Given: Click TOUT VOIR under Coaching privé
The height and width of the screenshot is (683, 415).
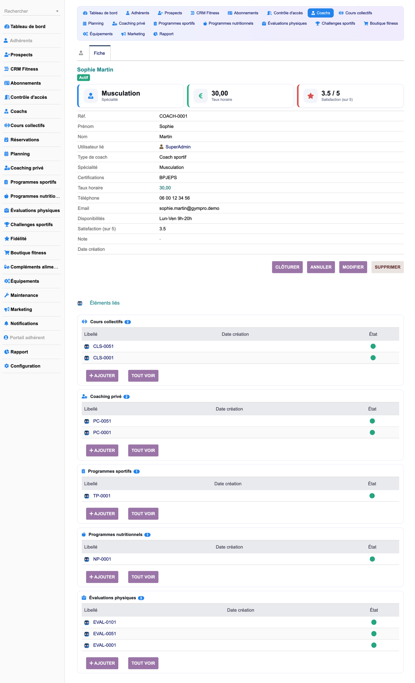Looking at the screenshot, I should pos(143,450).
